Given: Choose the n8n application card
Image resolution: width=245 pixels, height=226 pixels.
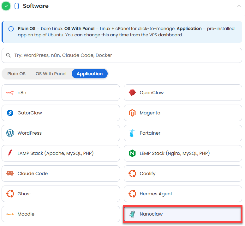Looking at the screenshot, I should tap(61, 93).
